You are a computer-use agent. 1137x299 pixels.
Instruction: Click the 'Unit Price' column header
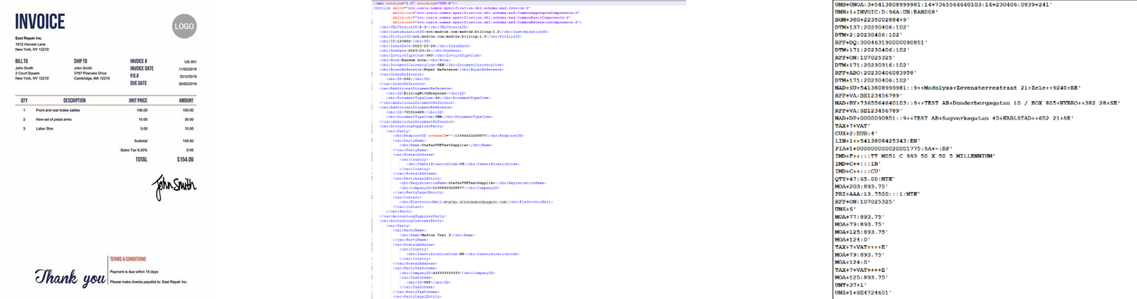(x=138, y=100)
